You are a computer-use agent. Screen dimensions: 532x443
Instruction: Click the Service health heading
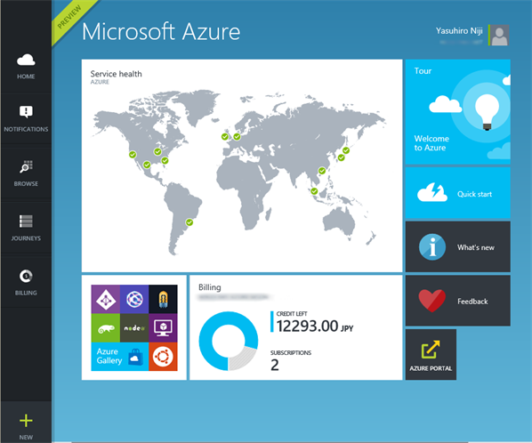116,74
